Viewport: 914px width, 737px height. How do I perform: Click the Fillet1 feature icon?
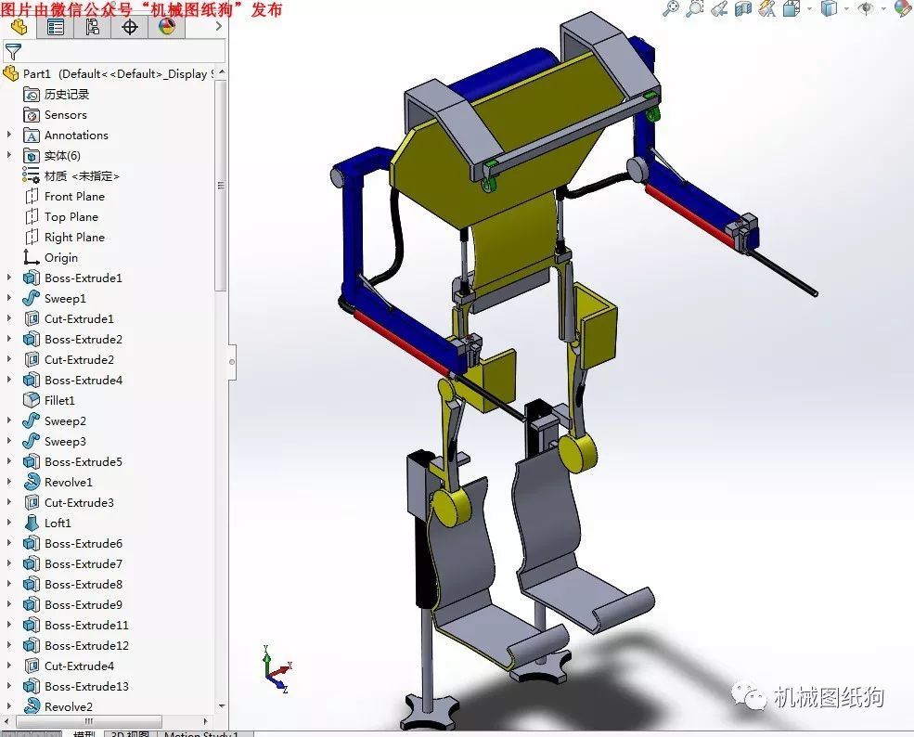point(31,400)
